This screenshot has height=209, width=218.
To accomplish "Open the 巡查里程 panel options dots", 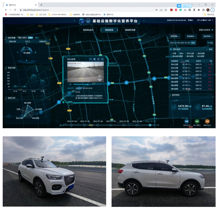I will click(211, 95).
